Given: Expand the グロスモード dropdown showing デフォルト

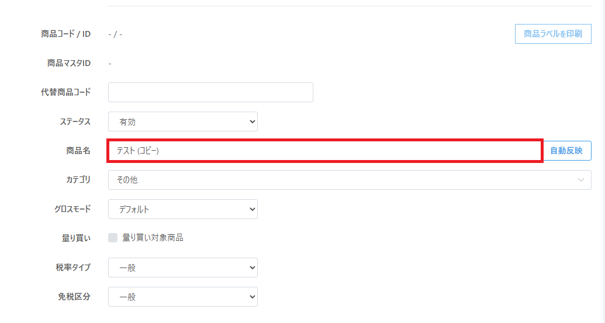Looking at the screenshot, I should tap(182, 209).
